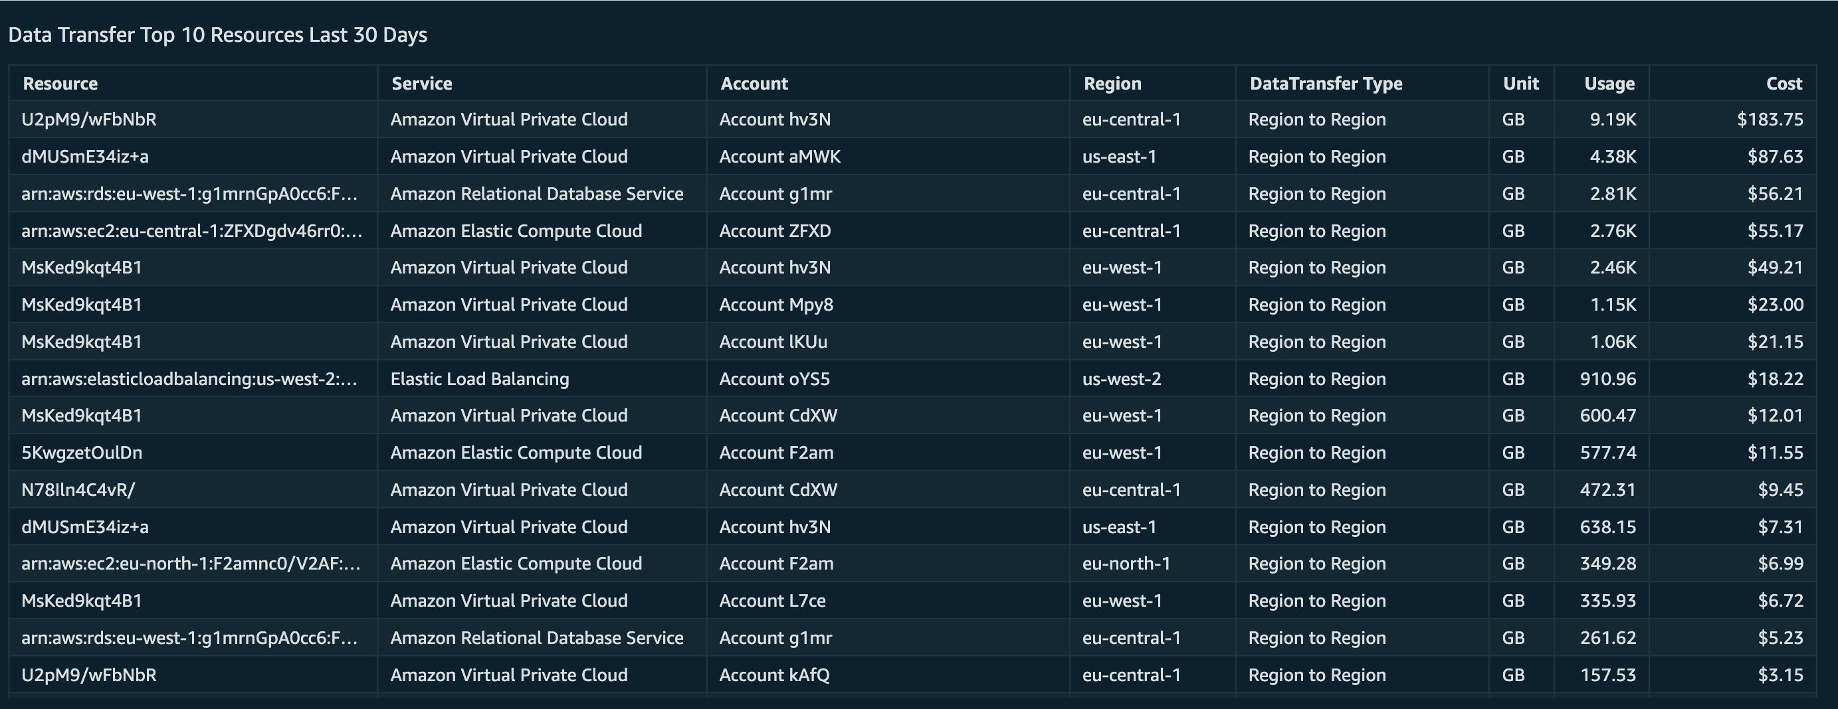Viewport: 1838px width, 709px height.
Task: Click the Unit column header
Action: point(1520,83)
